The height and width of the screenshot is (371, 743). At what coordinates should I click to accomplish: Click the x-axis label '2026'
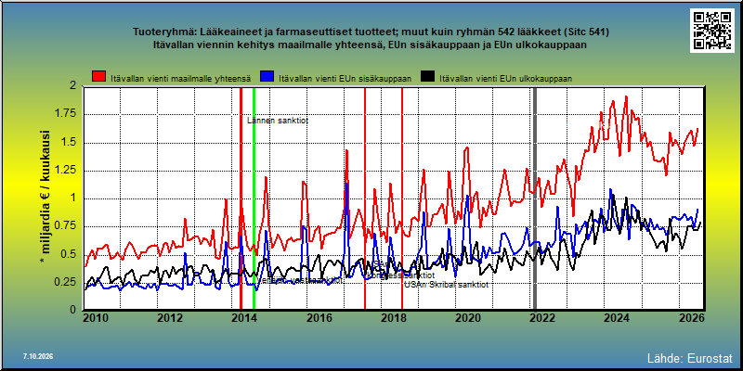tap(690, 318)
